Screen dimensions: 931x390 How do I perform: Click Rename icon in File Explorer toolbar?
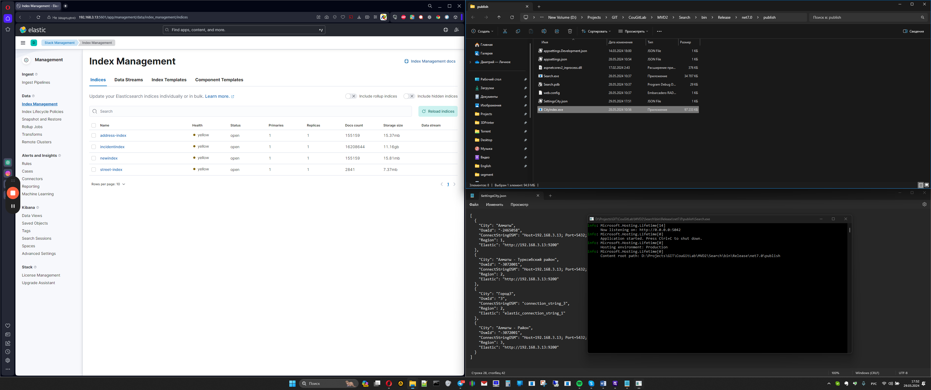click(x=544, y=31)
